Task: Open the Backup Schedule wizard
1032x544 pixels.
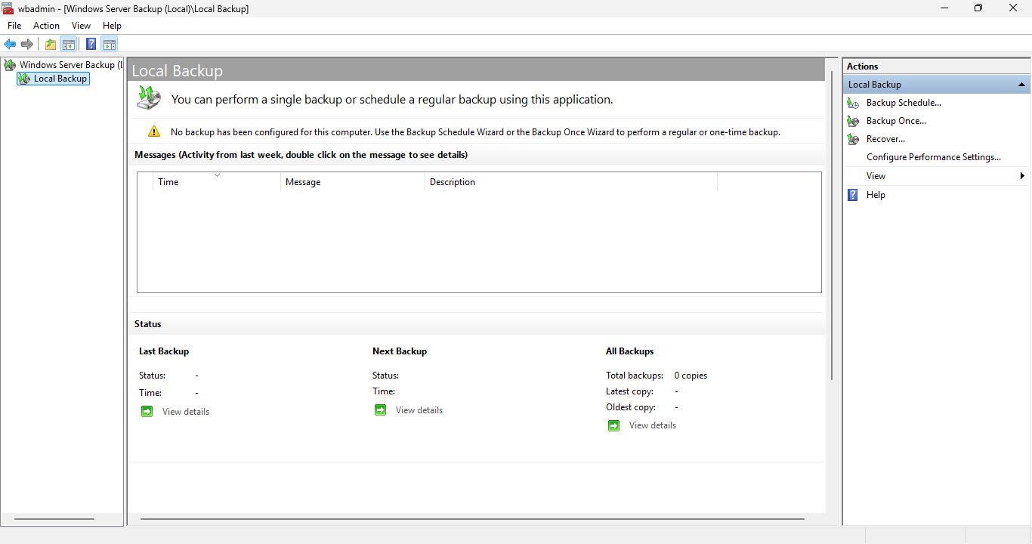Action: (x=904, y=103)
